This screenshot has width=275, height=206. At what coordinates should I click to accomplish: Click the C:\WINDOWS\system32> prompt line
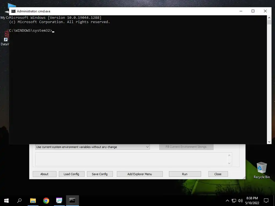click(x=31, y=31)
